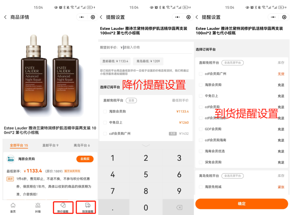Image resolution: width=290 pixels, height=215 pixels.
Task: Tick 海旅免税城 checkbox
Action: [x=201, y=187]
